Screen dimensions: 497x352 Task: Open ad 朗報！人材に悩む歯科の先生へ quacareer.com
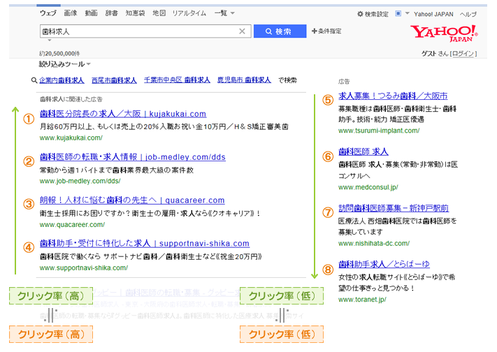point(132,200)
